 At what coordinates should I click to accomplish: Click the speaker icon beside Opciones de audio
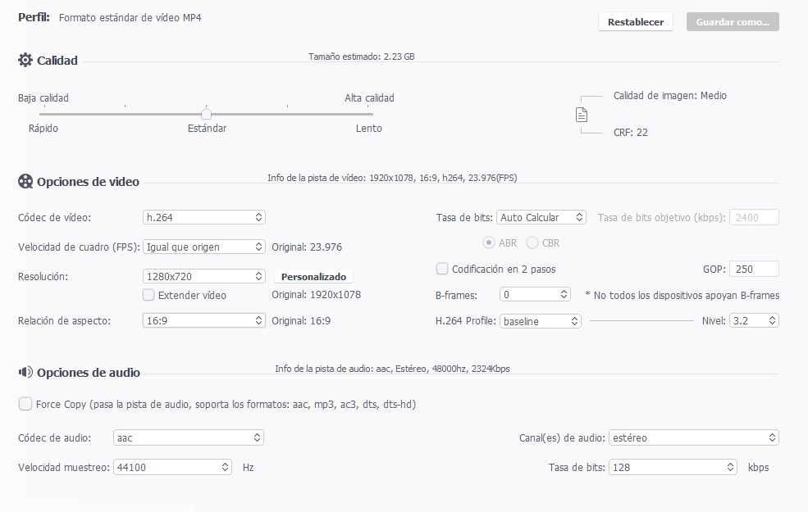coord(25,372)
